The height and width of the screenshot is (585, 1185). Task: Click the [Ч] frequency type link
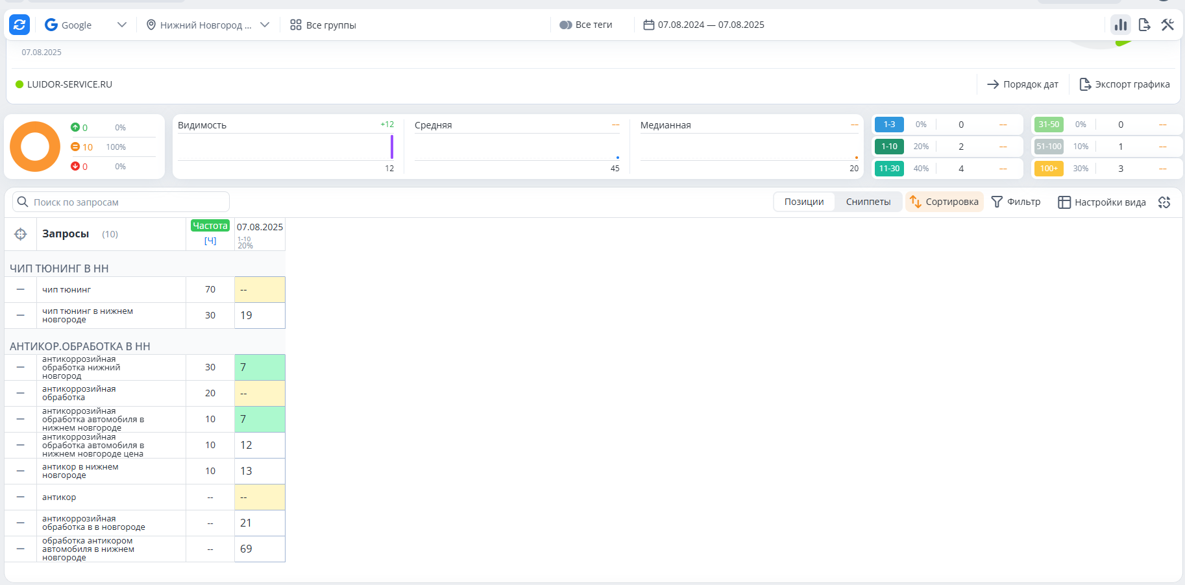(210, 241)
